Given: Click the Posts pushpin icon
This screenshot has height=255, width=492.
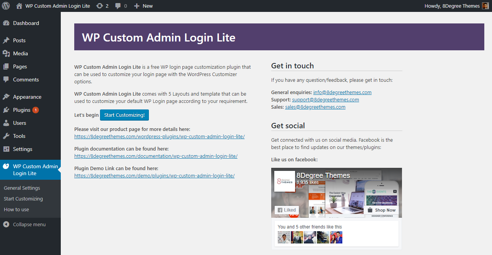Looking at the screenshot, I should [x=6, y=40].
